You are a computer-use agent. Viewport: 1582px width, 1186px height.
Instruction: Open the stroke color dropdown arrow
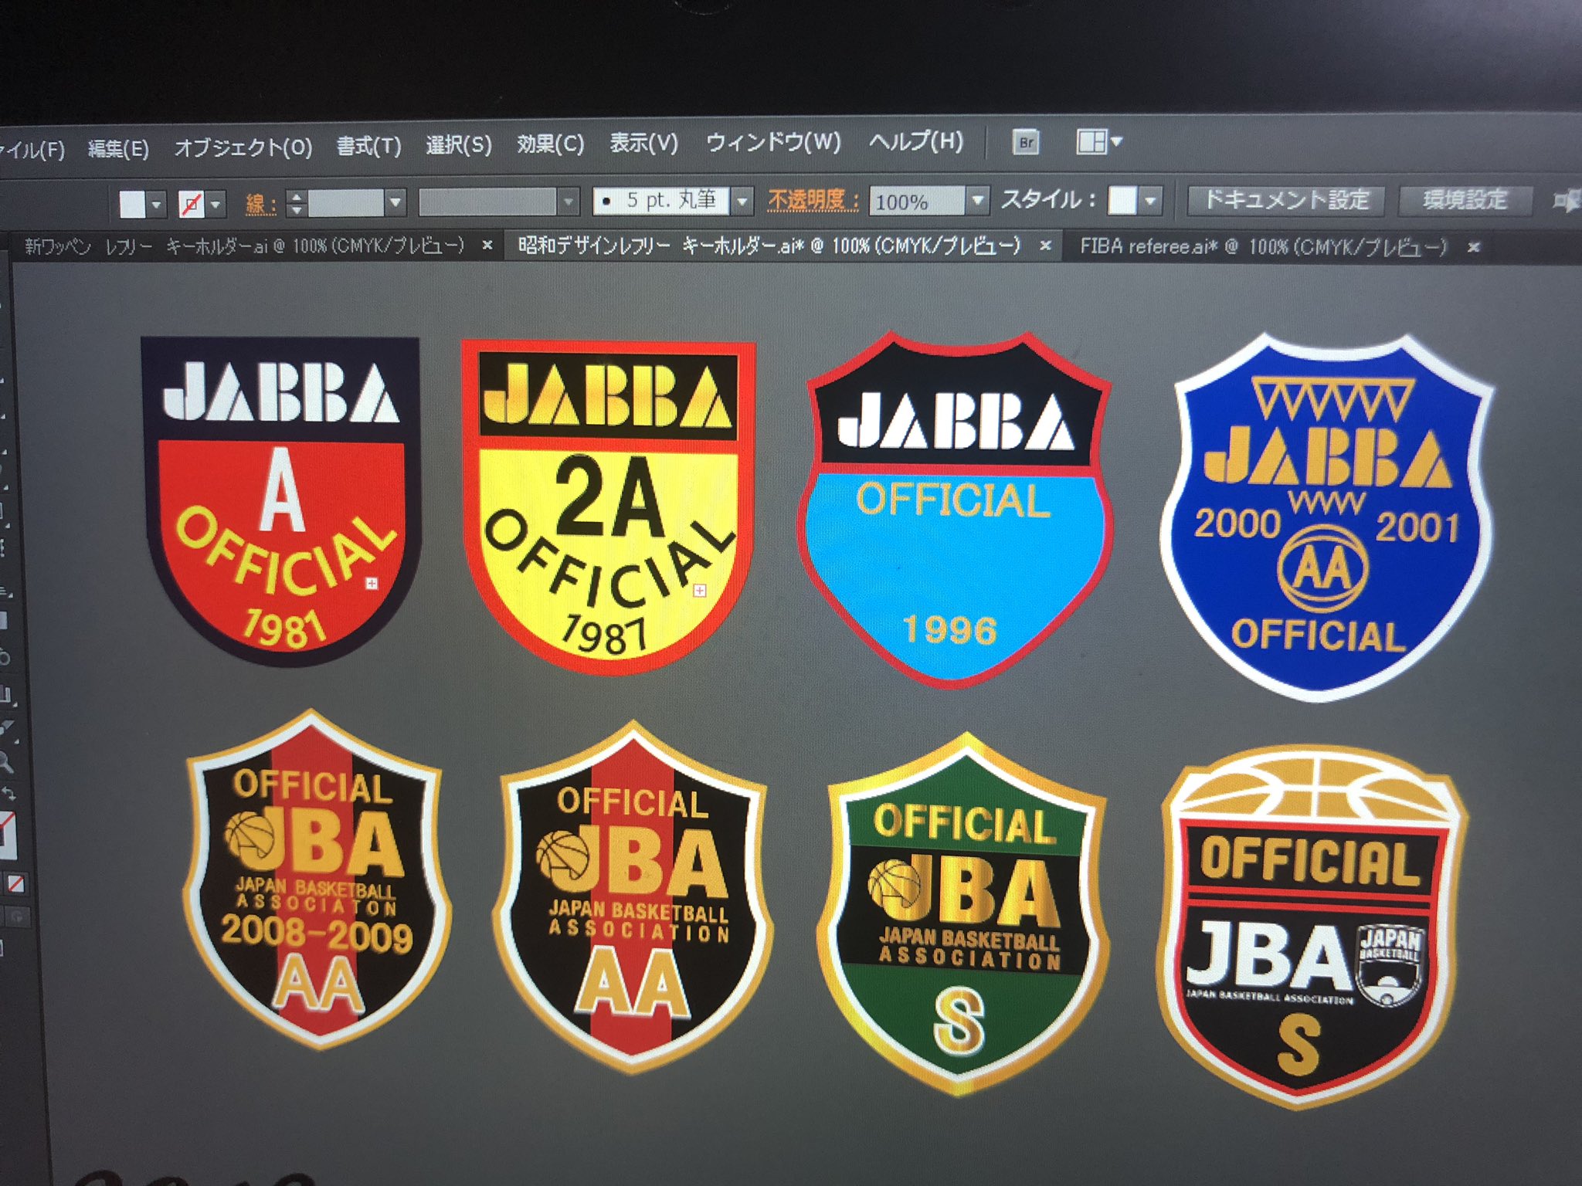(216, 205)
